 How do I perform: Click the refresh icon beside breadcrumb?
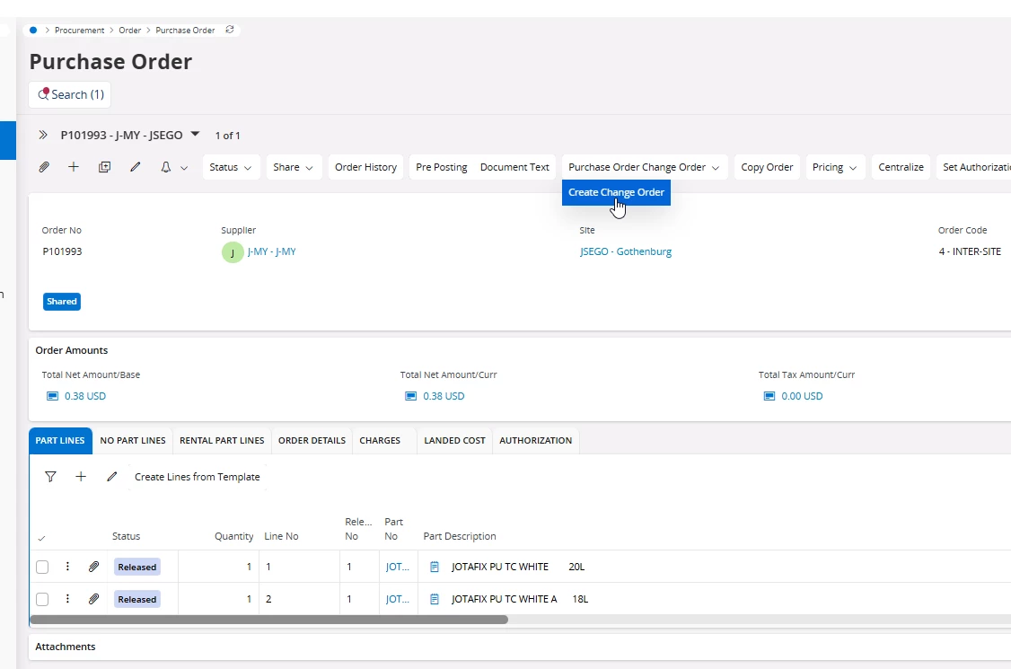[230, 30]
